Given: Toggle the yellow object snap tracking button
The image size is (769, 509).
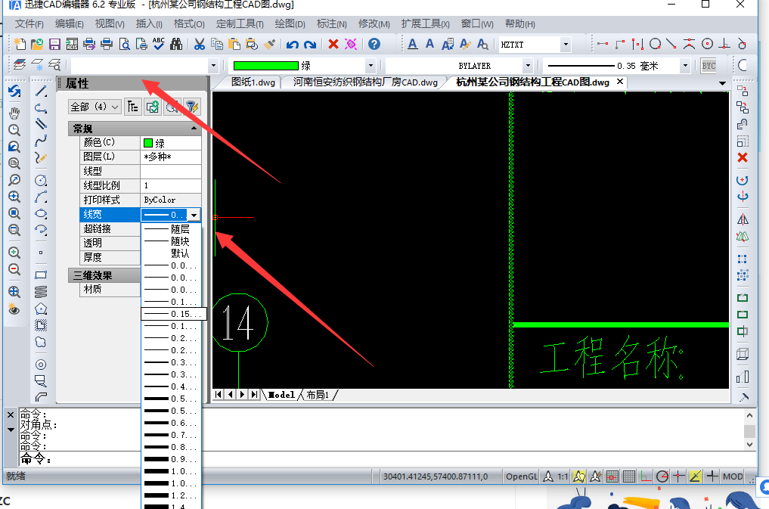Looking at the screenshot, I should [696, 476].
